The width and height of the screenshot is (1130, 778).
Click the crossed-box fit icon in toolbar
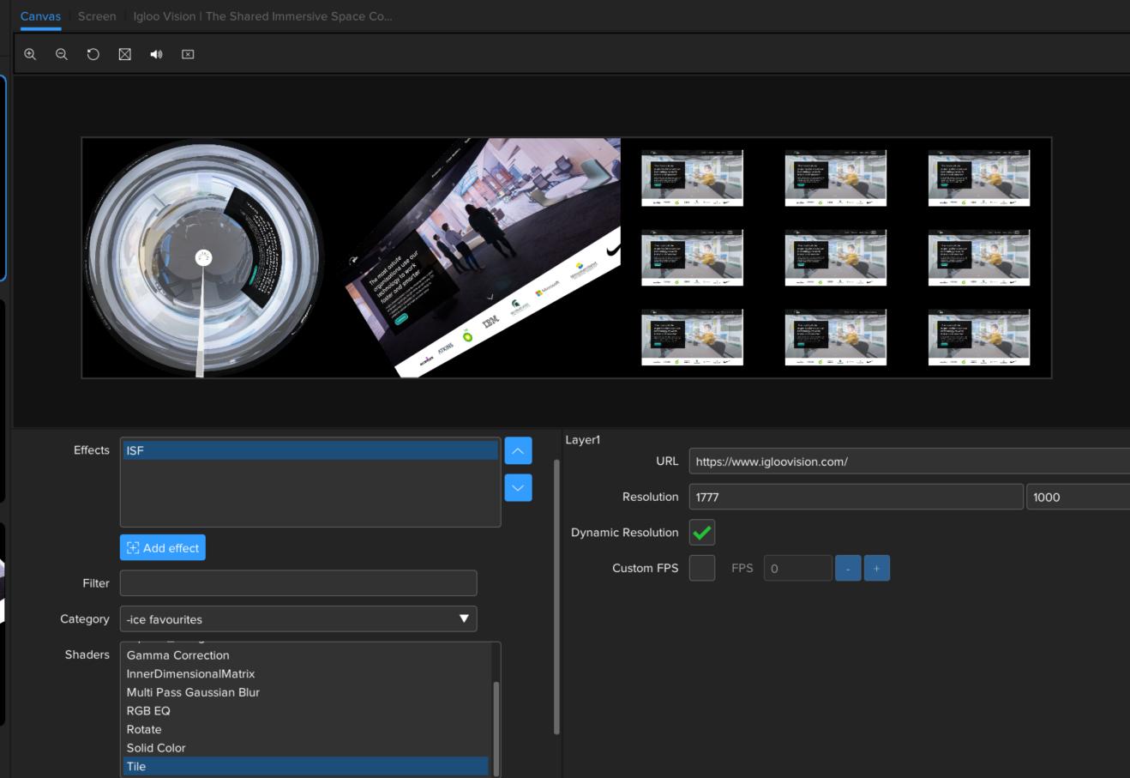(x=125, y=54)
